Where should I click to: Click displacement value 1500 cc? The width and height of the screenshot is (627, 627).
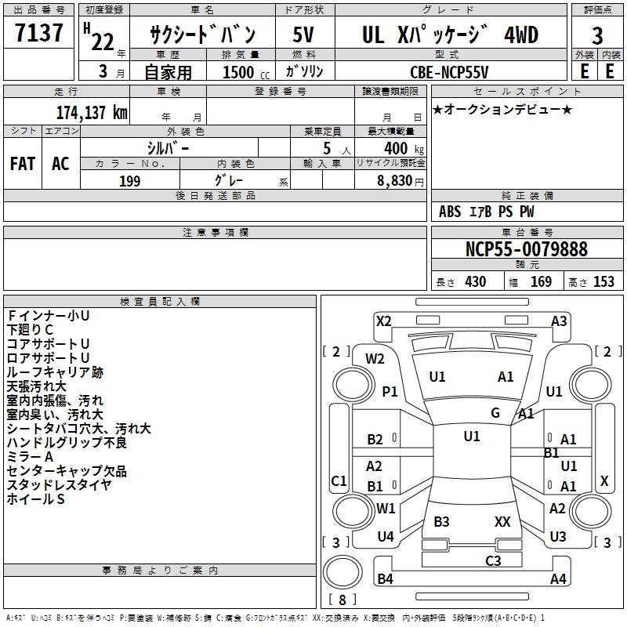pyautogui.click(x=246, y=72)
